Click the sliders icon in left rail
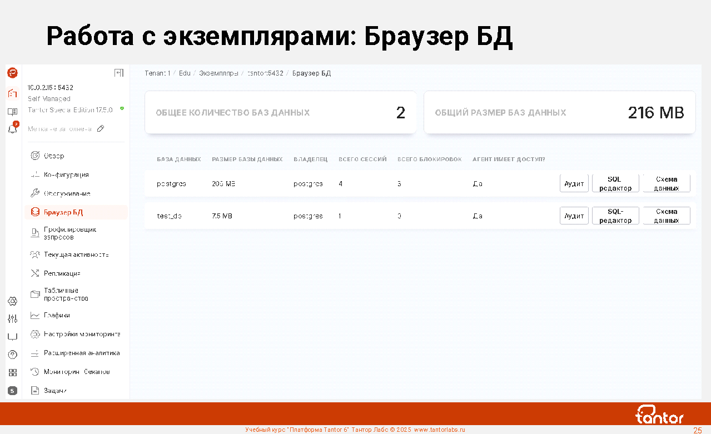This screenshot has height=434, width=711. click(12, 319)
